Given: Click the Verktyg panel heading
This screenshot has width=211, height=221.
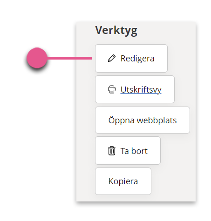Looking at the screenshot, I should (x=116, y=31).
